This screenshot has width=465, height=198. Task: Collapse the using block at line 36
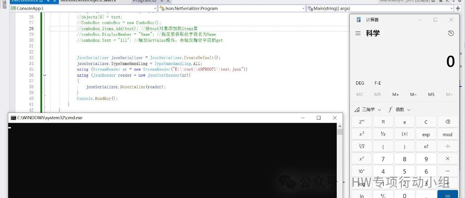coord(45,75)
